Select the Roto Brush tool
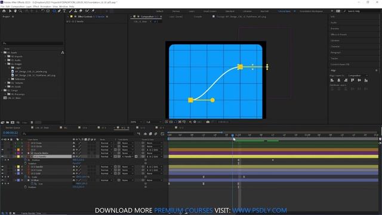 tap(87, 11)
